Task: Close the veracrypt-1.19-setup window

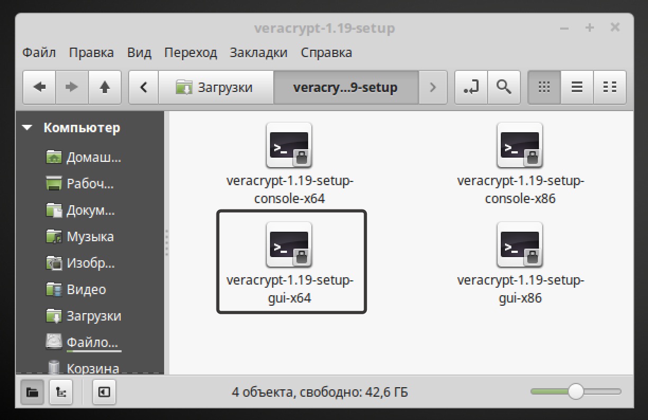Action: click(615, 28)
